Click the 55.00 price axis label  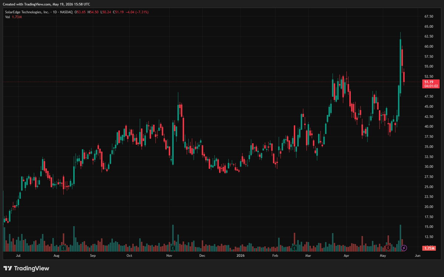click(429, 66)
